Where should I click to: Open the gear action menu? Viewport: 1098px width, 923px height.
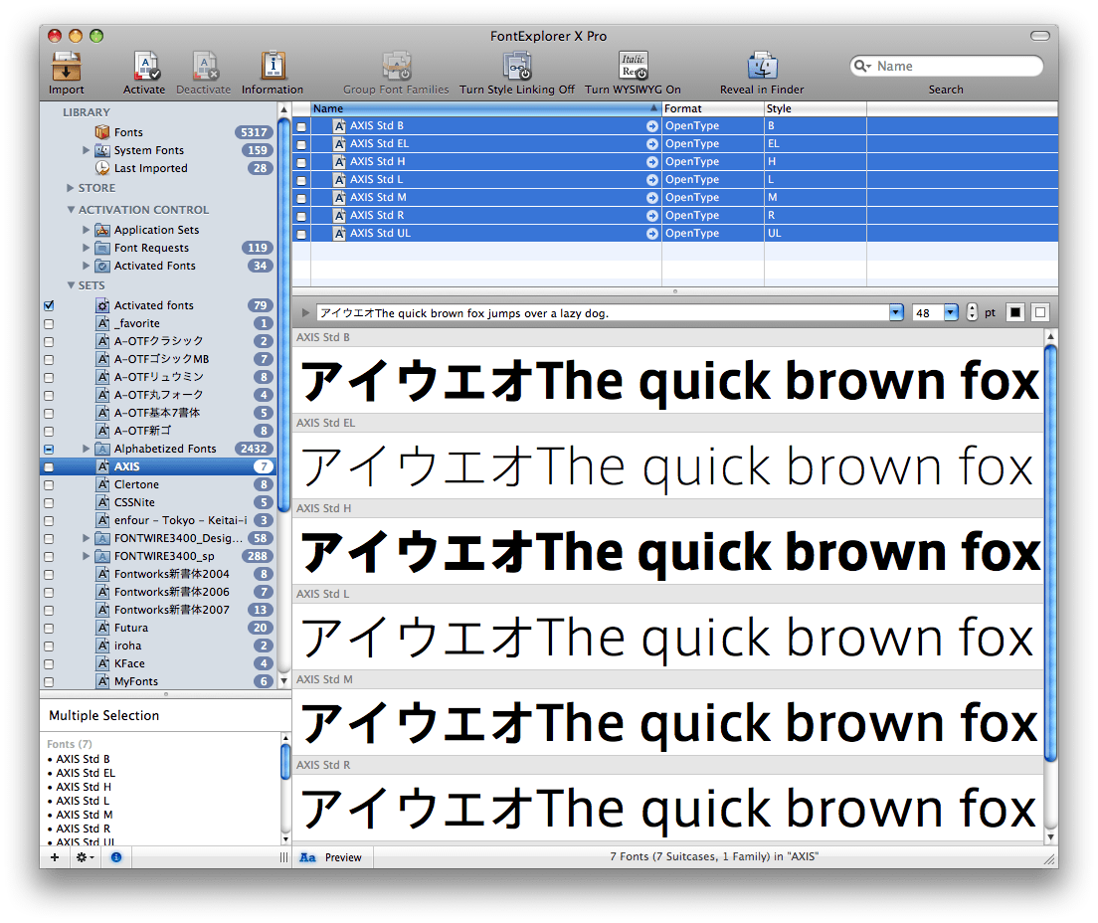pyautogui.click(x=85, y=857)
